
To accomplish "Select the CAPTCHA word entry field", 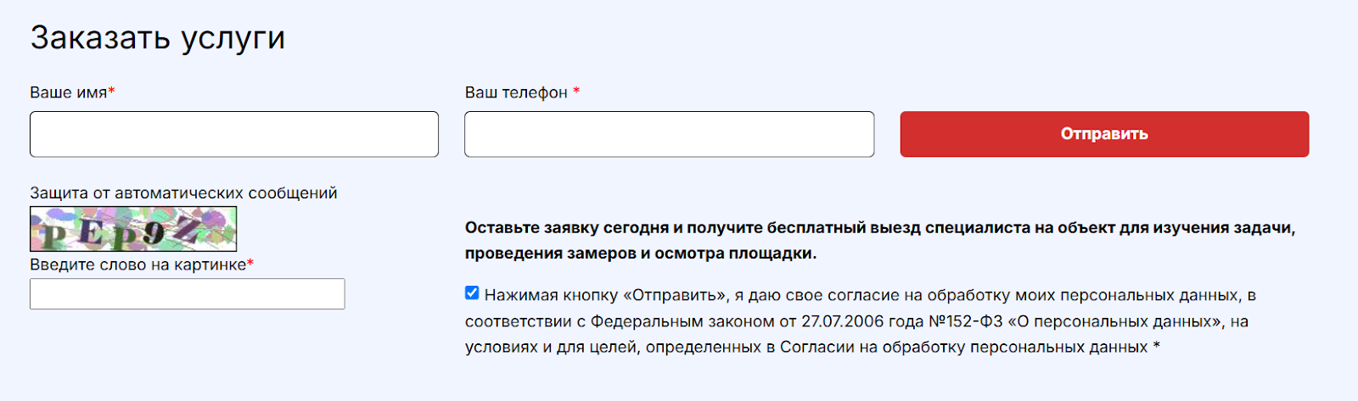I will coord(188,294).
